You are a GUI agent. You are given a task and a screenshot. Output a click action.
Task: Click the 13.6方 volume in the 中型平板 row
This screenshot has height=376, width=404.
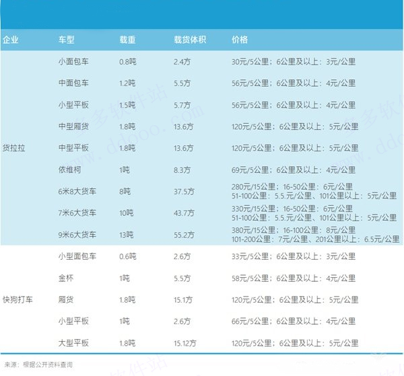click(x=183, y=148)
